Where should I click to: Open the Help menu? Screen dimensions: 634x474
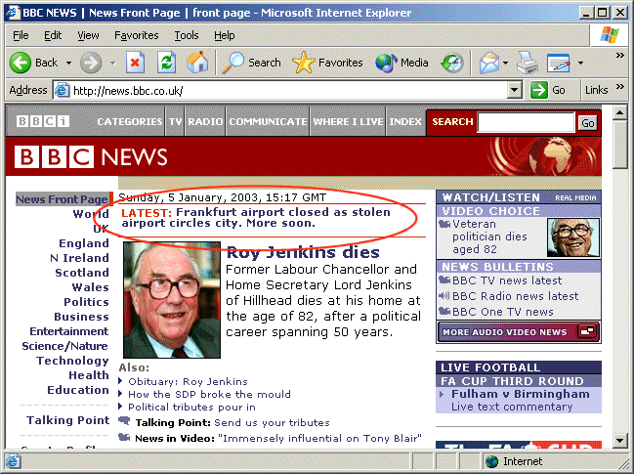pos(225,35)
